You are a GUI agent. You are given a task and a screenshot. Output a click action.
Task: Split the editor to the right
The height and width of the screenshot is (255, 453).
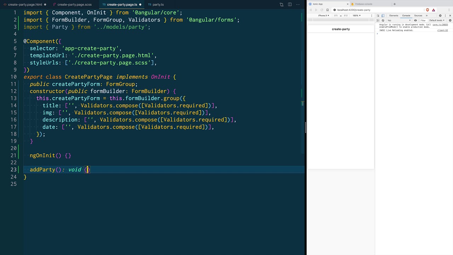click(289, 5)
